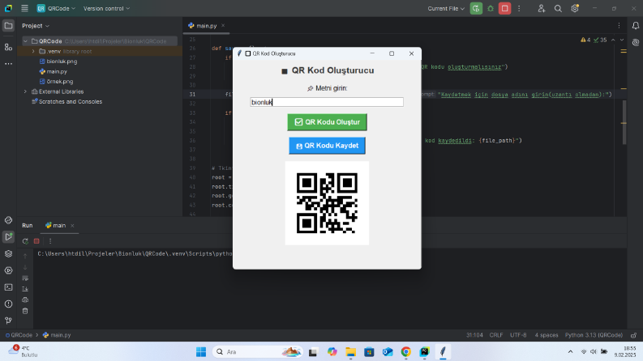This screenshot has width=643, height=361.
Task: Close the main.py editor tab
Action: 223,25
